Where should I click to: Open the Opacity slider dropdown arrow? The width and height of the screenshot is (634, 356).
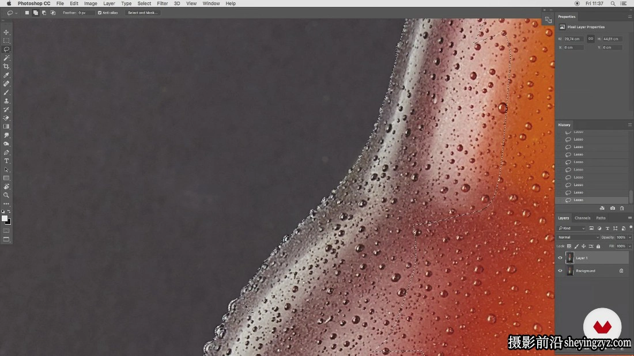(x=629, y=237)
